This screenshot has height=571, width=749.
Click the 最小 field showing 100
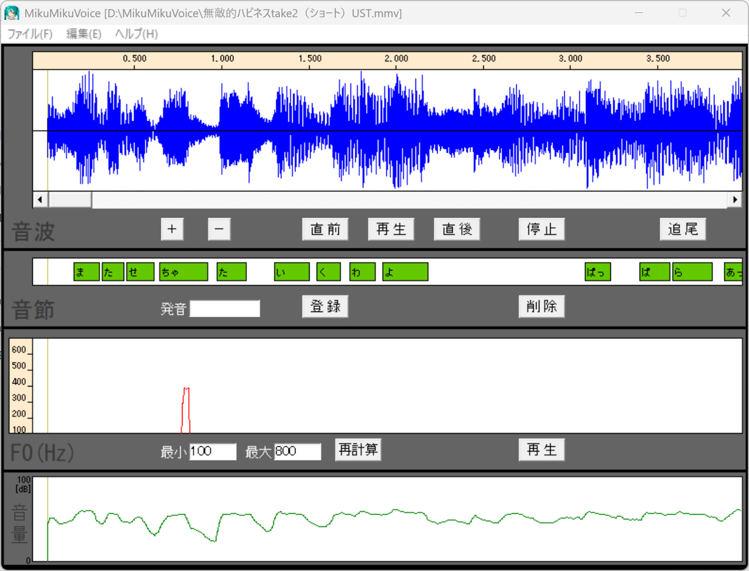pos(213,452)
